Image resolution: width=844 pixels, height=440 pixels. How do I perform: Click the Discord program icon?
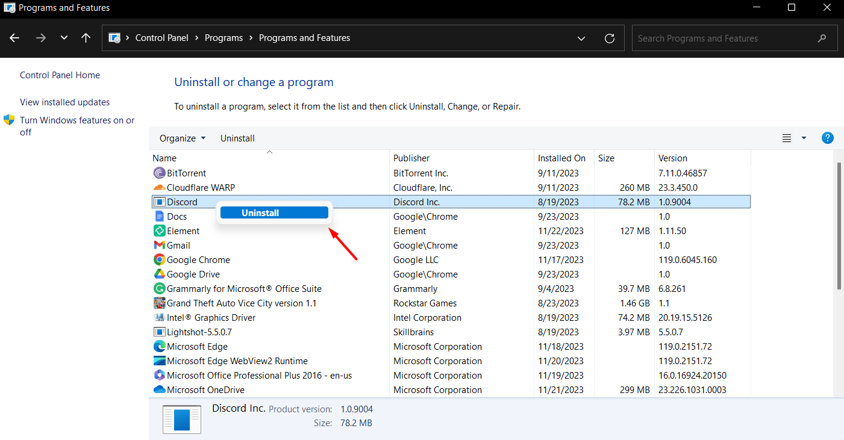(159, 202)
